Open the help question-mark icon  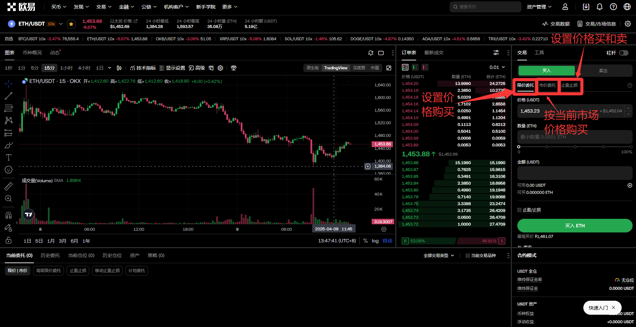click(613, 7)
